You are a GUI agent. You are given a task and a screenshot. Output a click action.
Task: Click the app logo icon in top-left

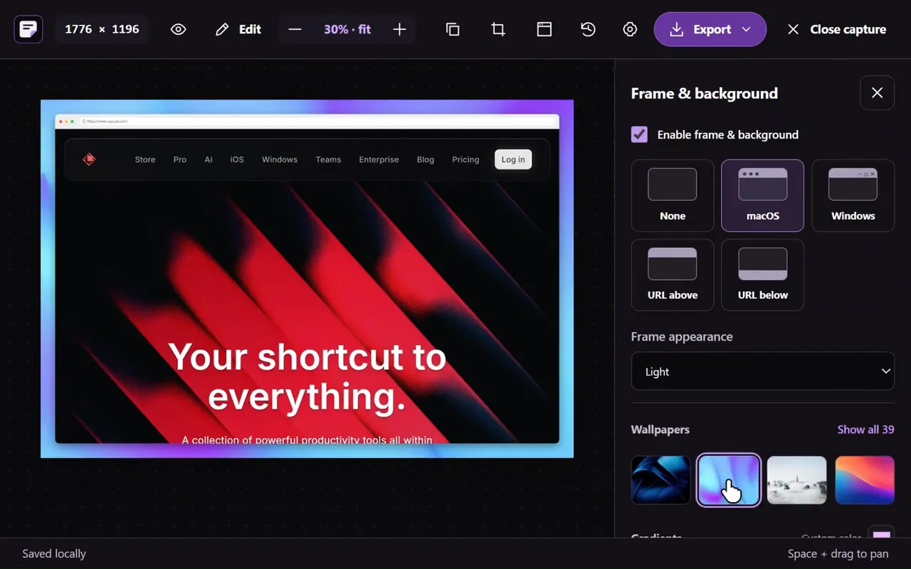pyautogui.click(x=28, y=29)
